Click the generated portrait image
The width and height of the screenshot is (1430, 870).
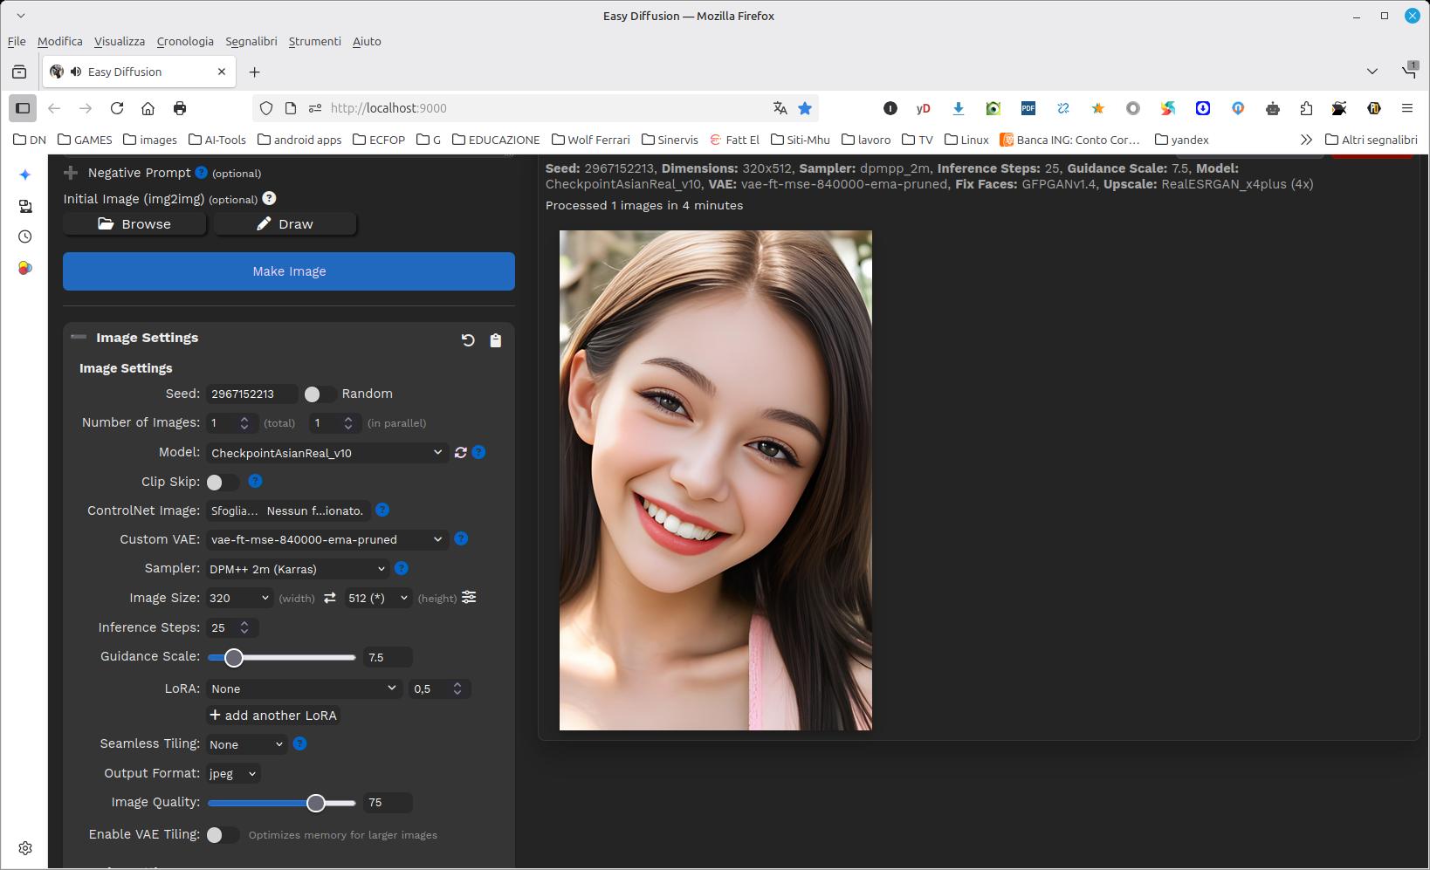click(716, 480)
